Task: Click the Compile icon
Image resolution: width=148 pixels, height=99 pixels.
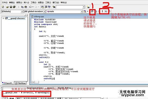Action: tap(92, 11)
